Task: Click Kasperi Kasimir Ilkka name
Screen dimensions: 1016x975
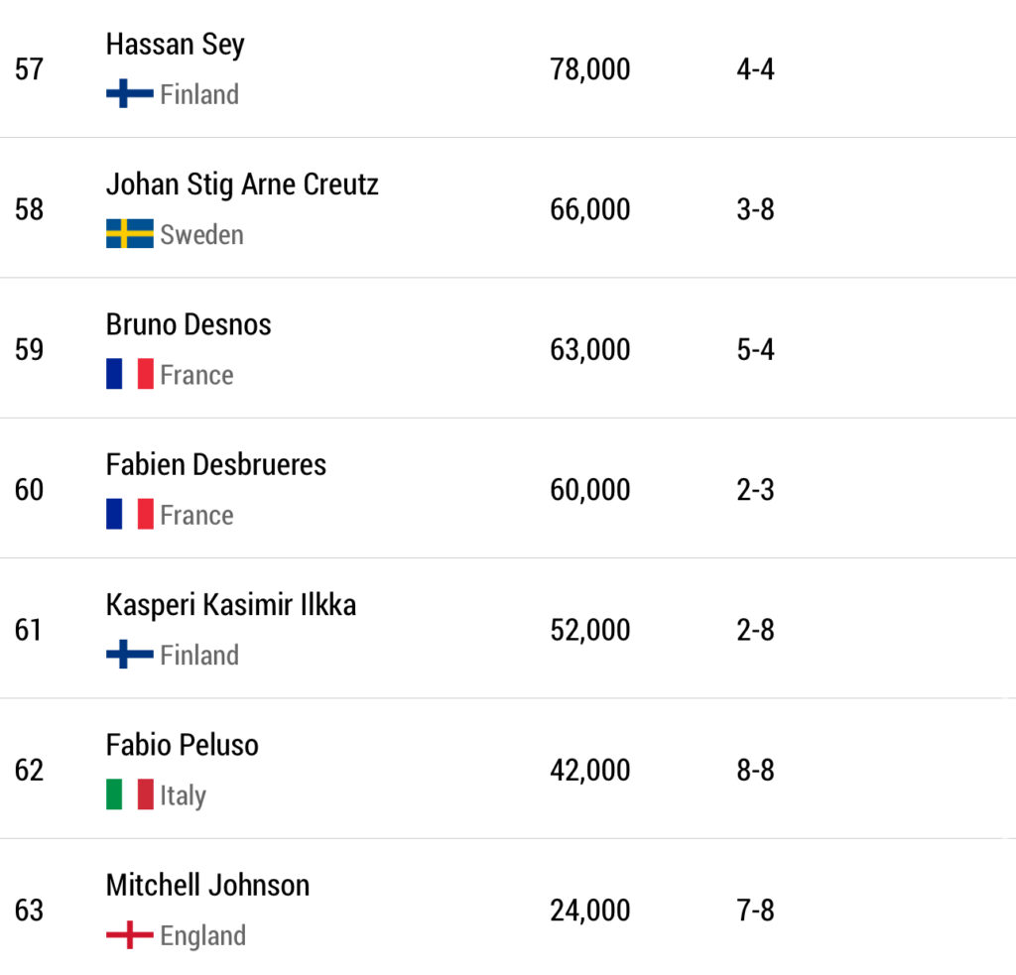Action: tap(231, 605)
